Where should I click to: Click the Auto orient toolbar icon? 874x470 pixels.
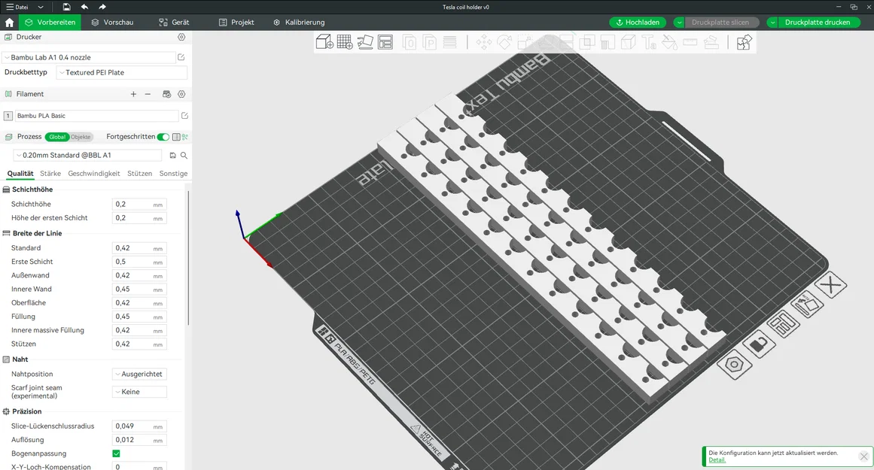365,42
